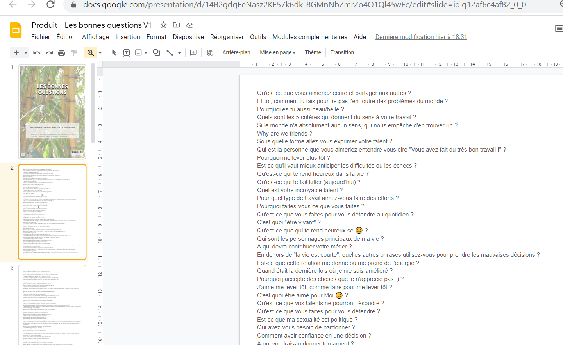Click line "A qui devra contribuer votre métier ?"
Screen dimensions: 563x345
tap(304, 247)
